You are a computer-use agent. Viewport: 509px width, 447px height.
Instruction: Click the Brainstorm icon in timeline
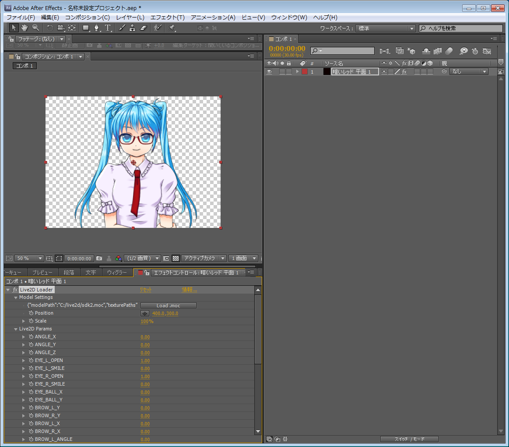(x=463, y=51)
